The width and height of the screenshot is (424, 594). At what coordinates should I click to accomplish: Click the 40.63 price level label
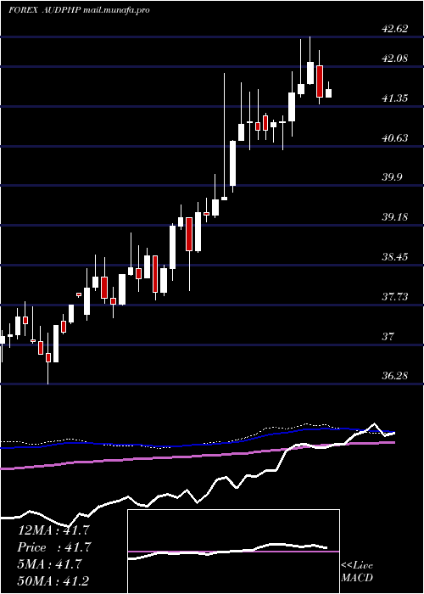(x=395, y=137)
